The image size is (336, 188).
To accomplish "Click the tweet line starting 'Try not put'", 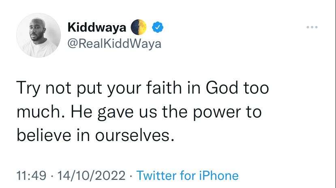I will pyautogui.click(x=143, y=88).
